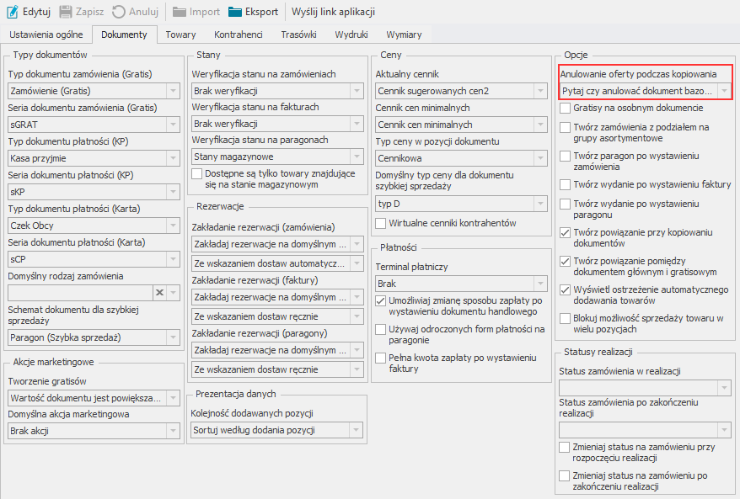This screenshot has width=740, height=499.
Task: Expand Anulowanie oferty podczas kopiowania dropdown
Action: (x=723, y=90)
